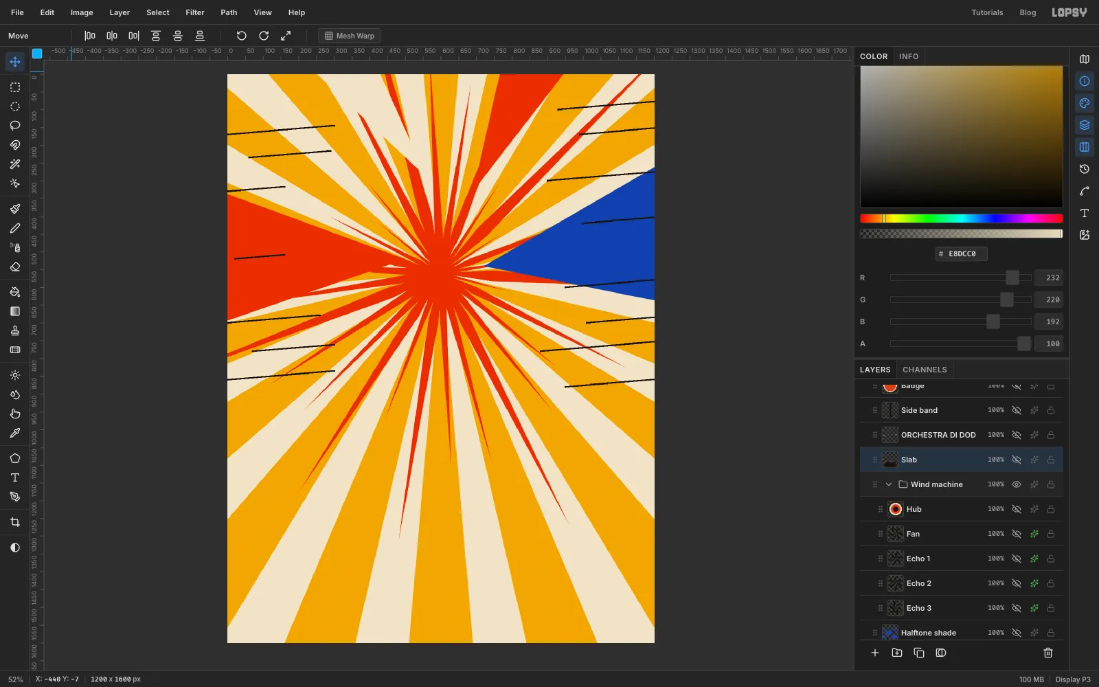Select the Halftone shade layer
Image resolution: width=1099 pixels, height=687 pixels.
coord(962,632)
